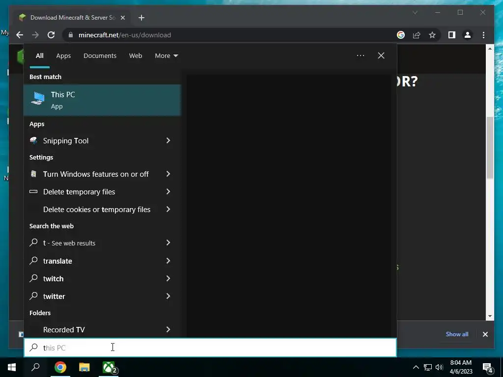This screenshot has height=377, width=503.
Task: Select the Download Minecraft browser tab
Action: coord(72,18)
